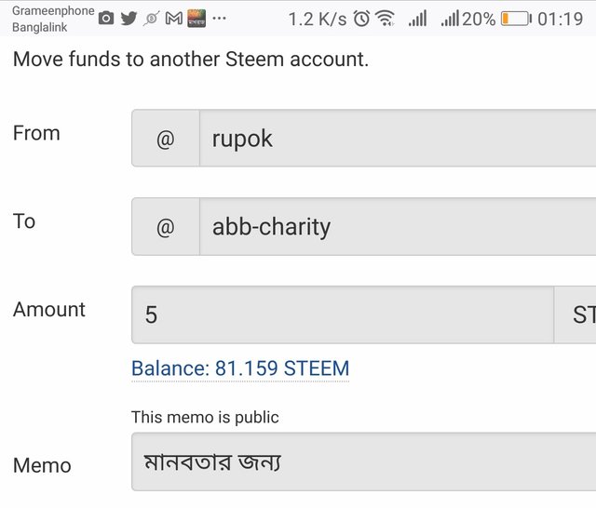Tap the Wi-Fi signal icon
The width and height of the screenshot is (596, 508).
386,19
